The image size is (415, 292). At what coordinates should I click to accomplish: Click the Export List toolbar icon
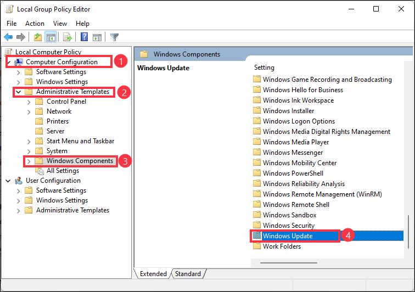(68, 37)
